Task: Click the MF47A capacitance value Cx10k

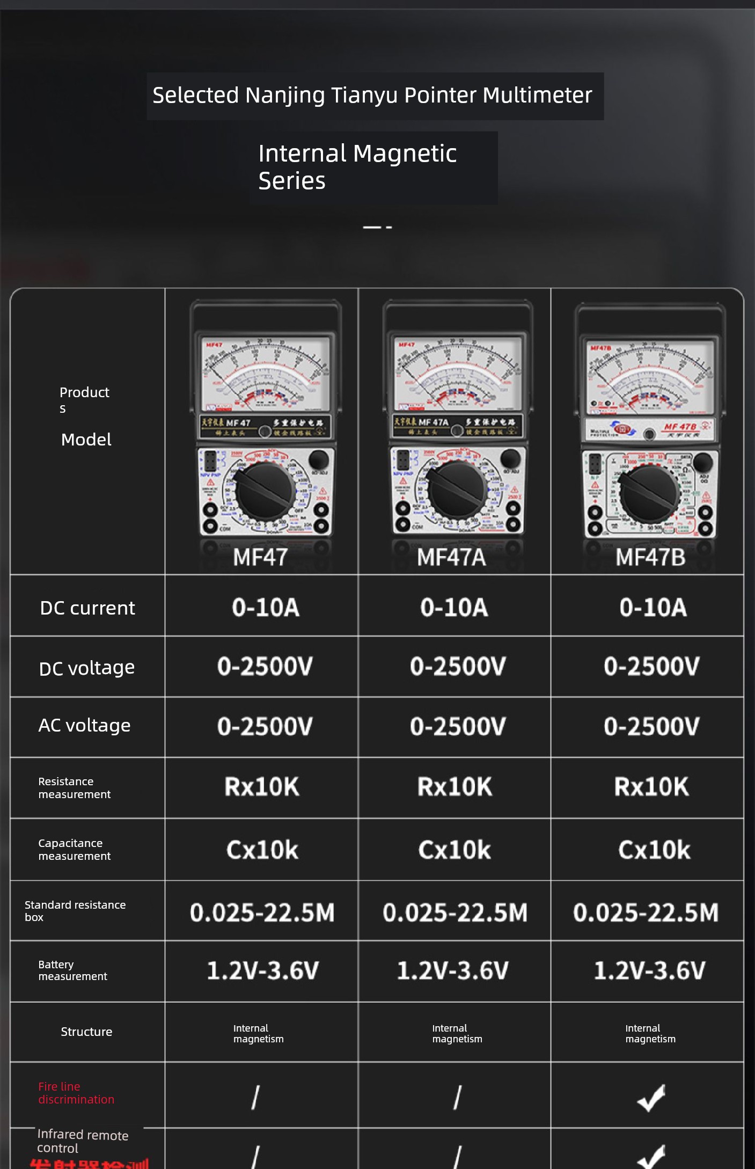Action: tap(455, 850)
